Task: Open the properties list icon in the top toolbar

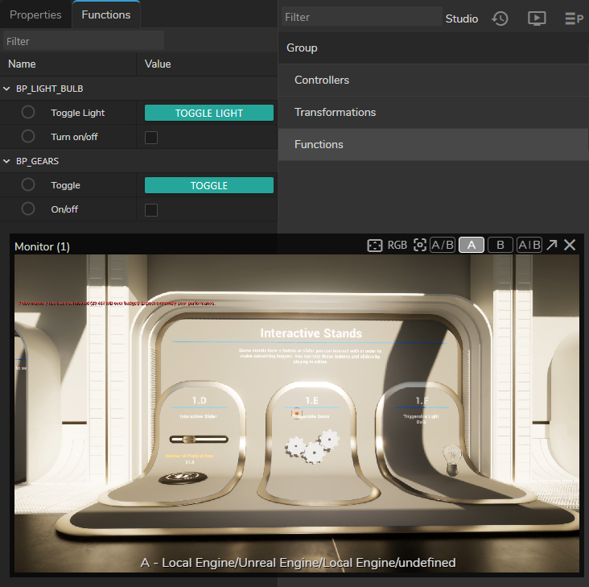Action: tap(573, 19)
